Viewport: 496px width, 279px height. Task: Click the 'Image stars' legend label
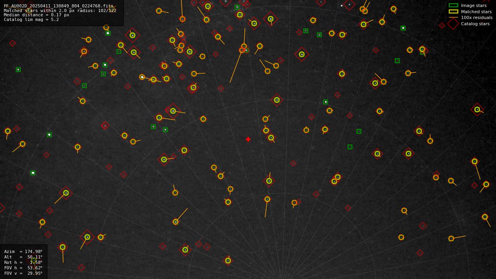[x=474, y=5]
